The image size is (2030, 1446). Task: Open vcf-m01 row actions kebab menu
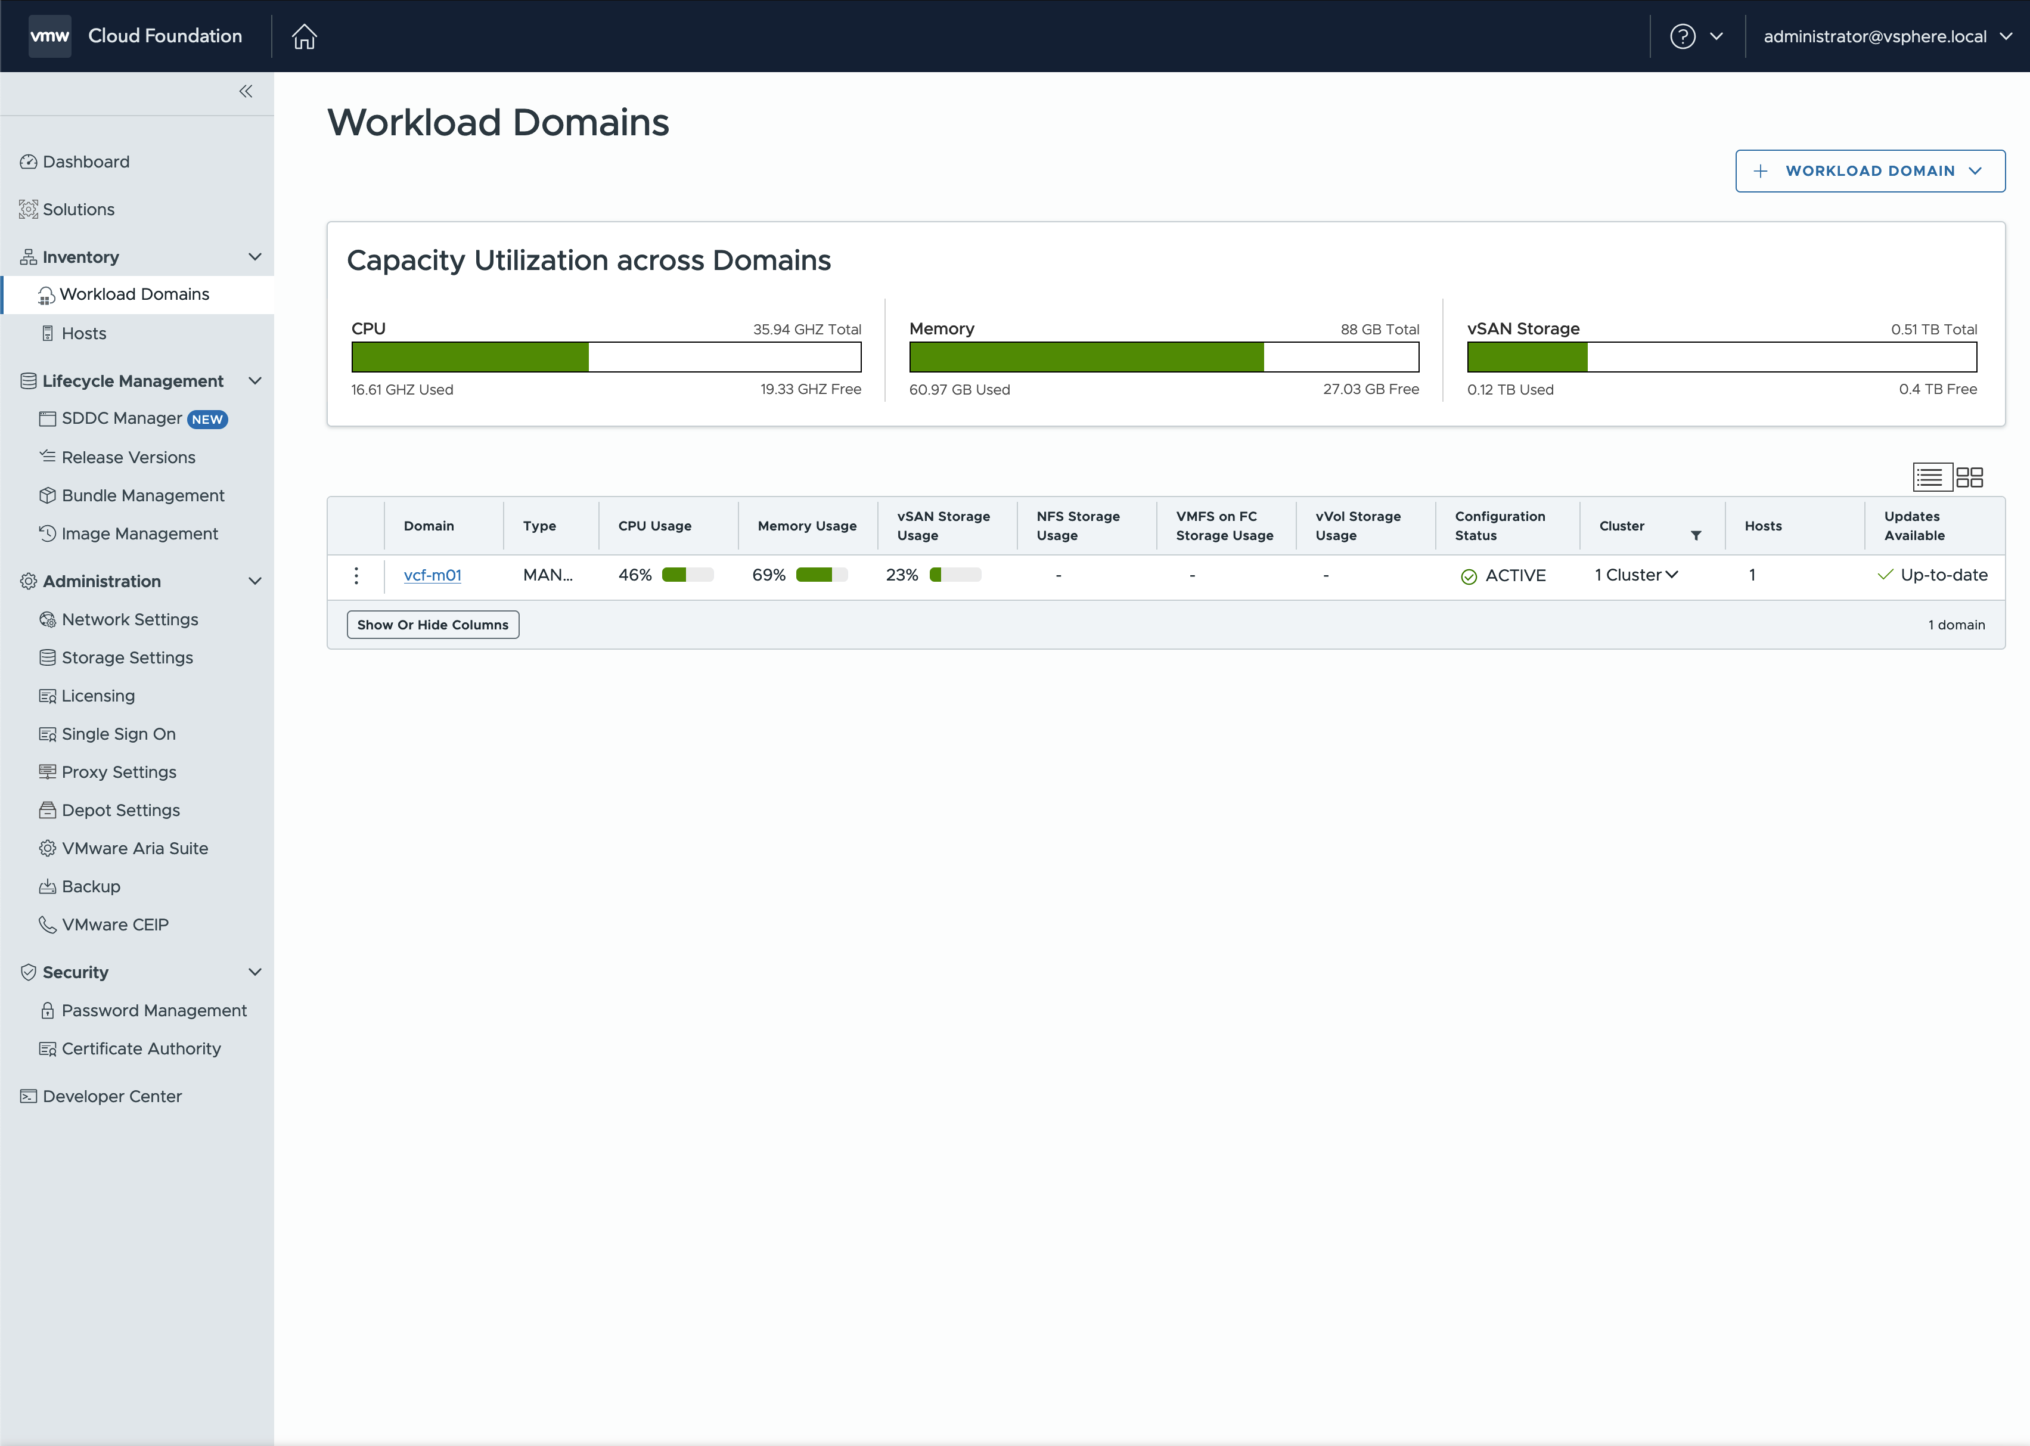356,576
